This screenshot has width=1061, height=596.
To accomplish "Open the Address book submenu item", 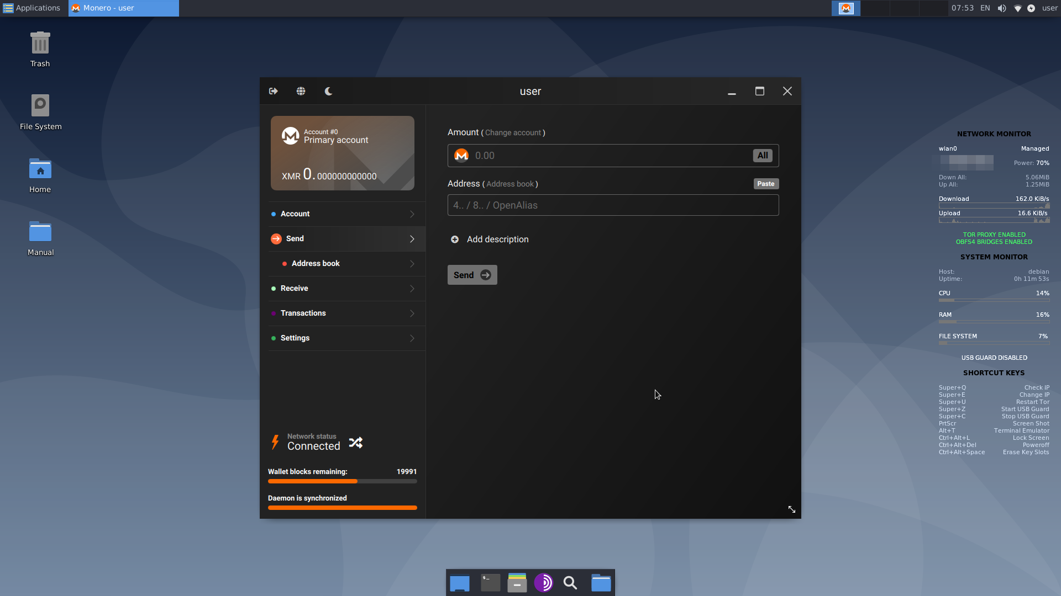I will click(316, 263).
